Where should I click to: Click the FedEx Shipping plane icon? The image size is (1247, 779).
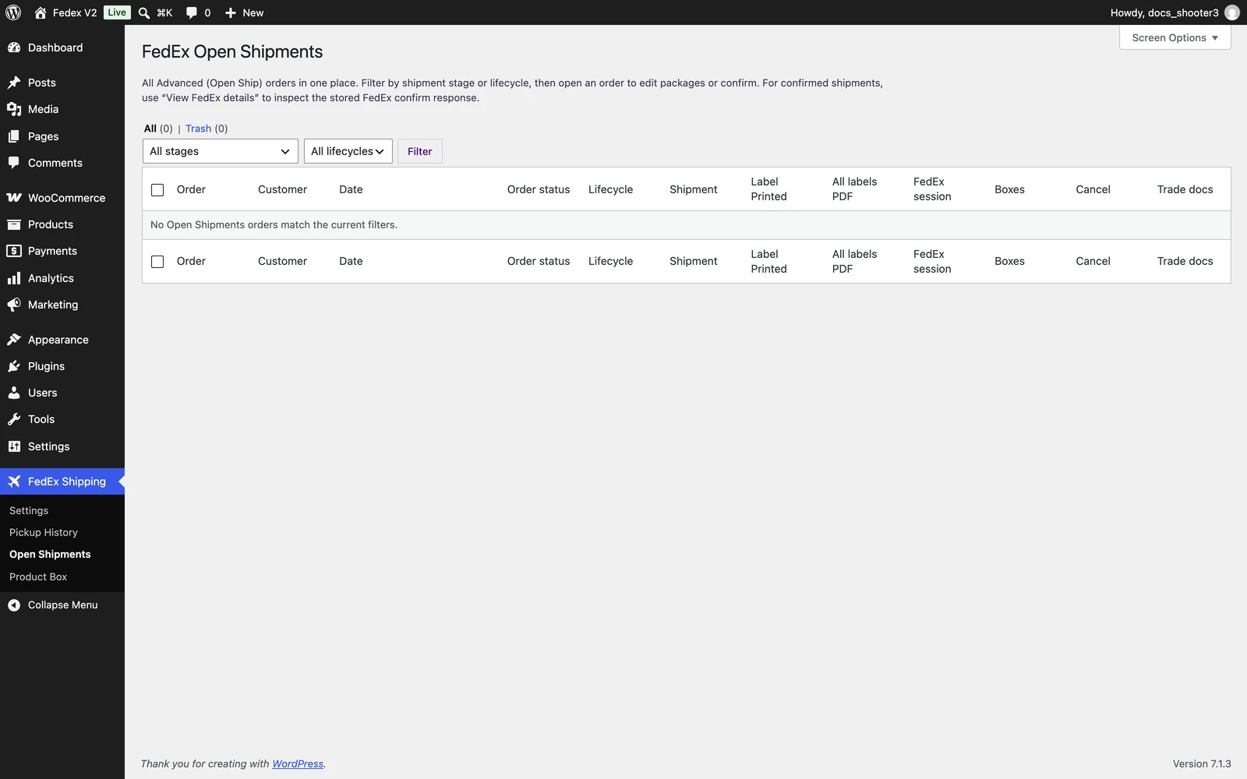(14, 481)
